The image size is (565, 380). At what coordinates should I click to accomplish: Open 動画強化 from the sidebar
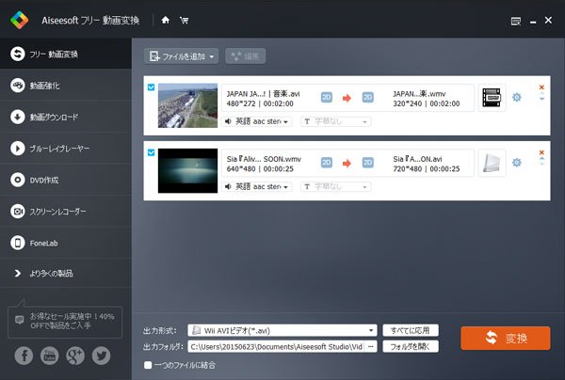66,86
